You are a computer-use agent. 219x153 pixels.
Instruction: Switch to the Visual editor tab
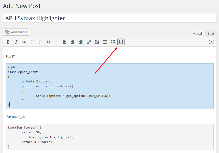pos(197,34)
